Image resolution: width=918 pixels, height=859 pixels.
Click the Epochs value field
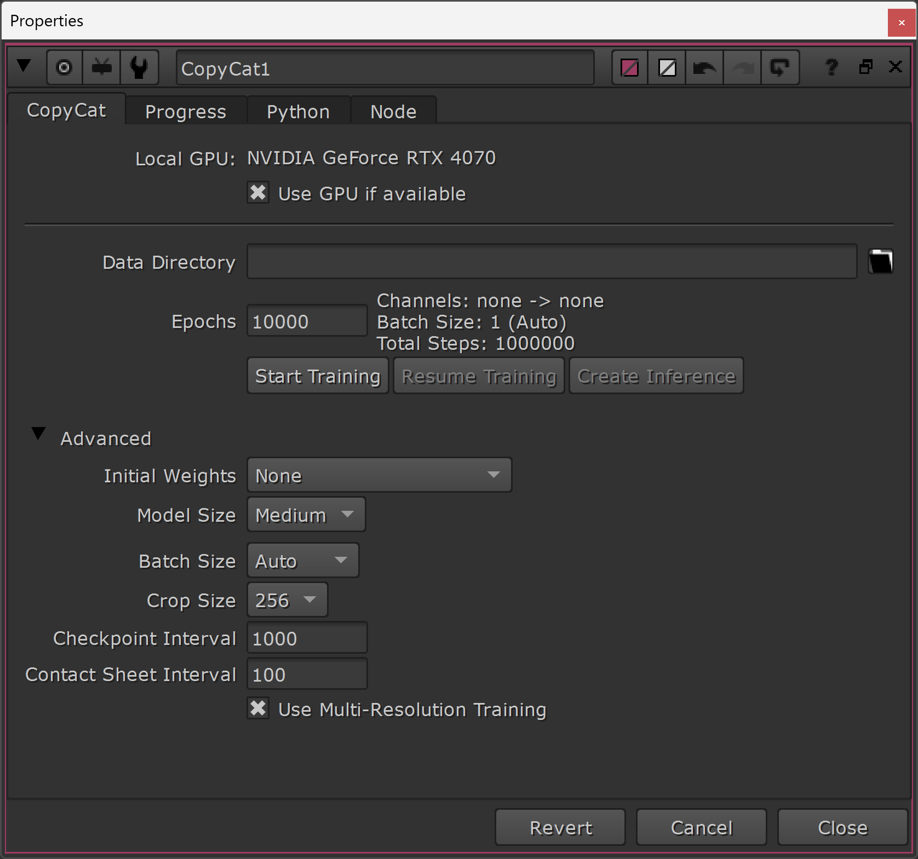click(x=306, y=321)
